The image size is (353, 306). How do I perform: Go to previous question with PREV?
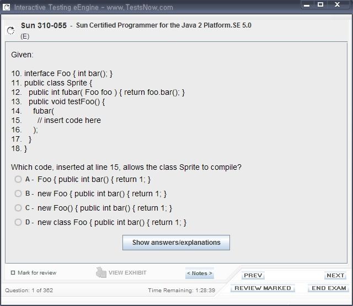point(253,276)
